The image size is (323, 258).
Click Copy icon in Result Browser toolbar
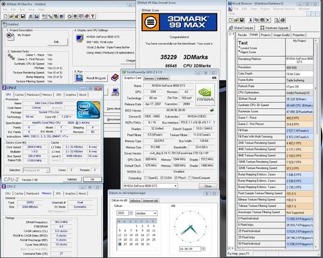(x=256, y=20)
